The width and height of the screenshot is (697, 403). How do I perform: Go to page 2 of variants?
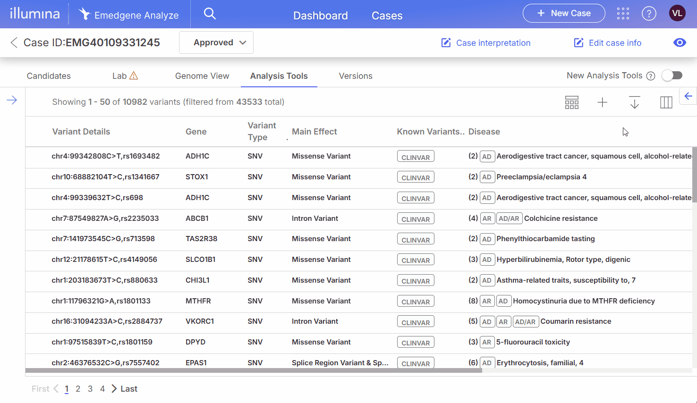tap(78, 389)
